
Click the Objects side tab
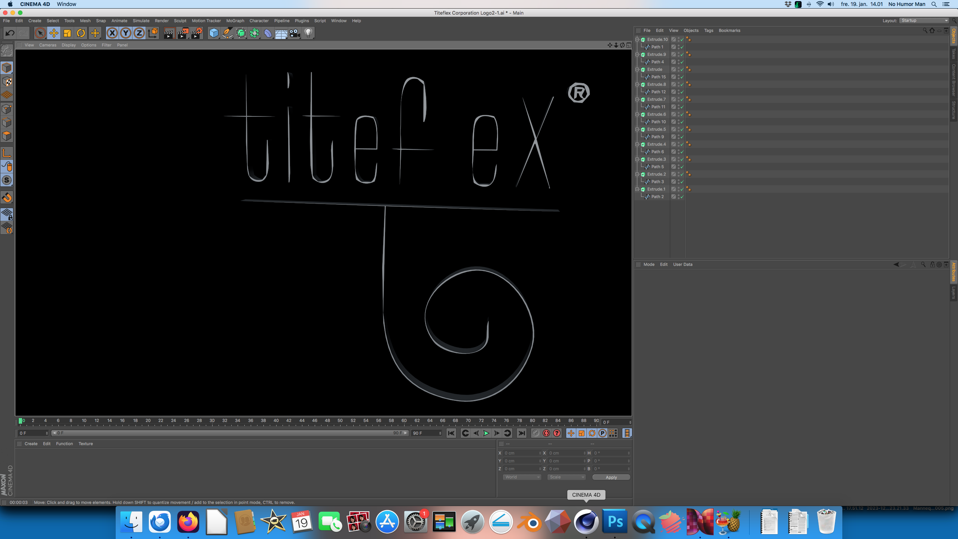click(954, 36)
